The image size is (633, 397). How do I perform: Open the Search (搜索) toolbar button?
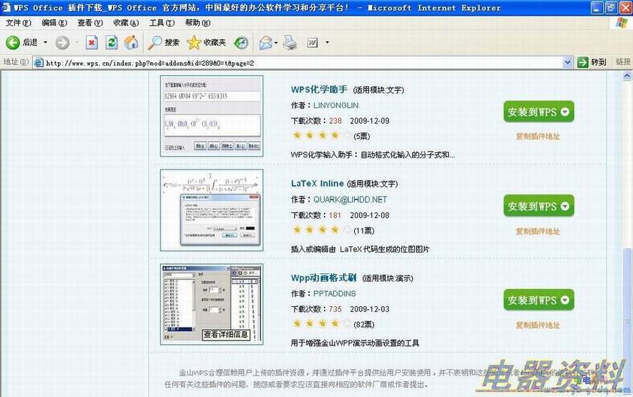[164, 43]
